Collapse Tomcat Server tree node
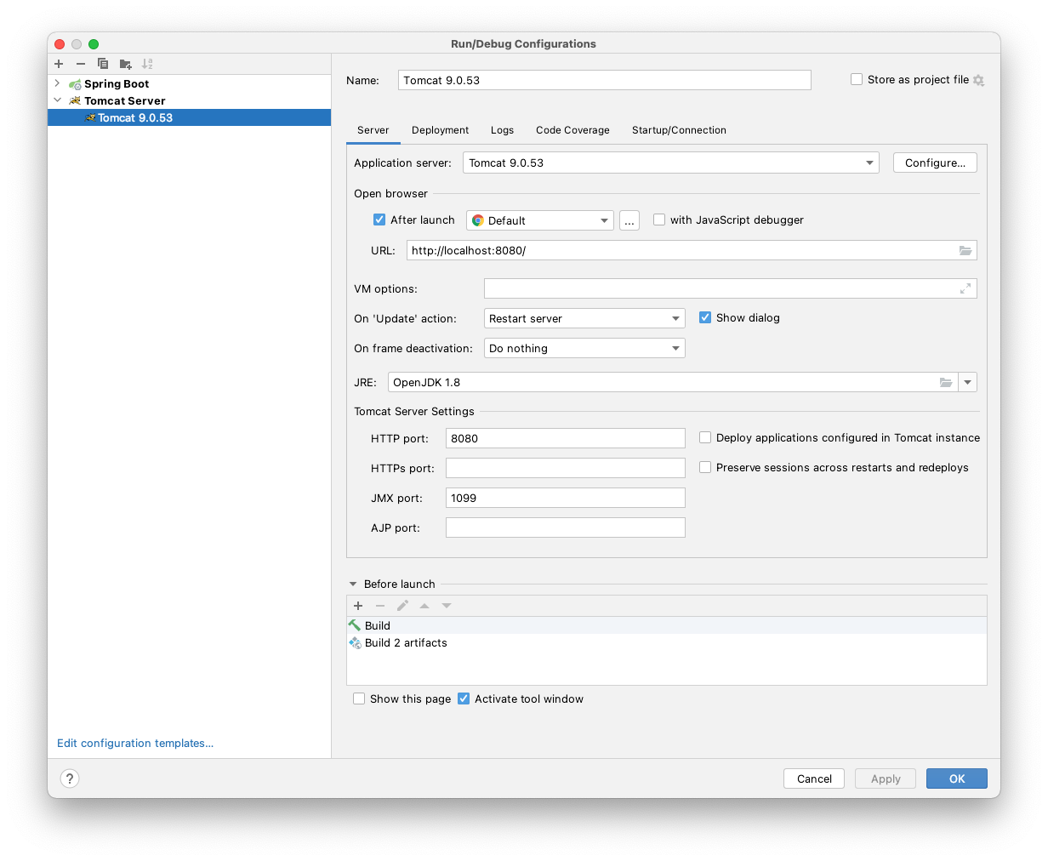 coord(57,100)
